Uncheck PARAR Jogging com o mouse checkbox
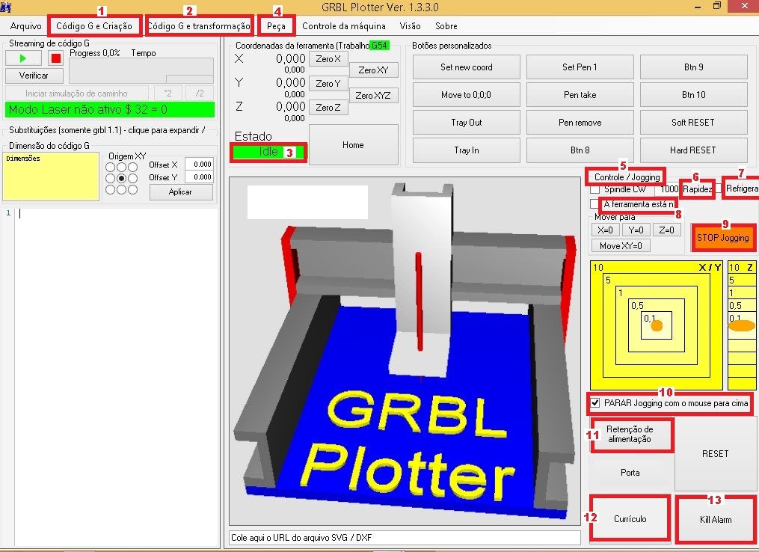 point(595,403)
